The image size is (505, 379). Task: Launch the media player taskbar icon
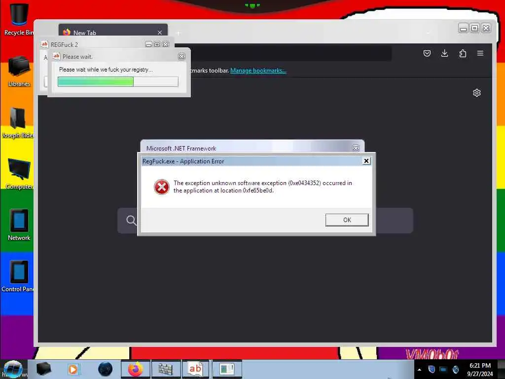pyautogui.click(x=73, y=369)
